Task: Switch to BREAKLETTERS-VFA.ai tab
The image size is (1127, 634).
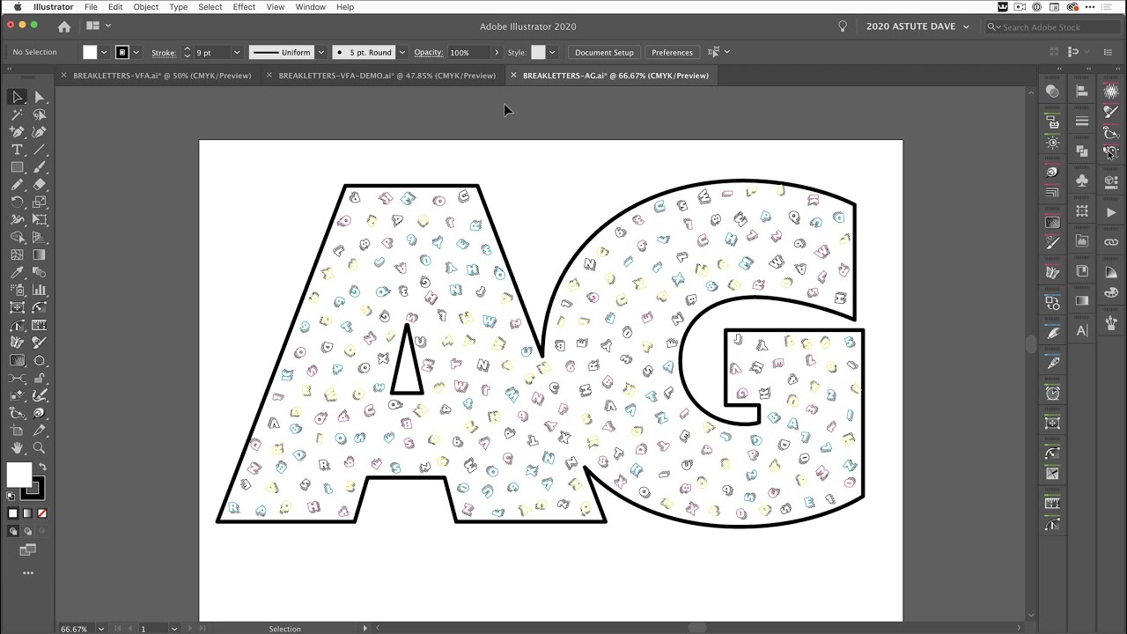Action: [162, 76]
